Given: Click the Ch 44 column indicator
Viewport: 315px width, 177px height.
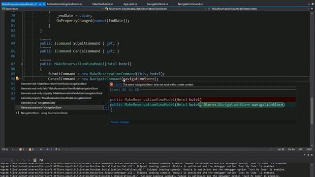Looking at the screenshot, I should (x=291, y=149).
